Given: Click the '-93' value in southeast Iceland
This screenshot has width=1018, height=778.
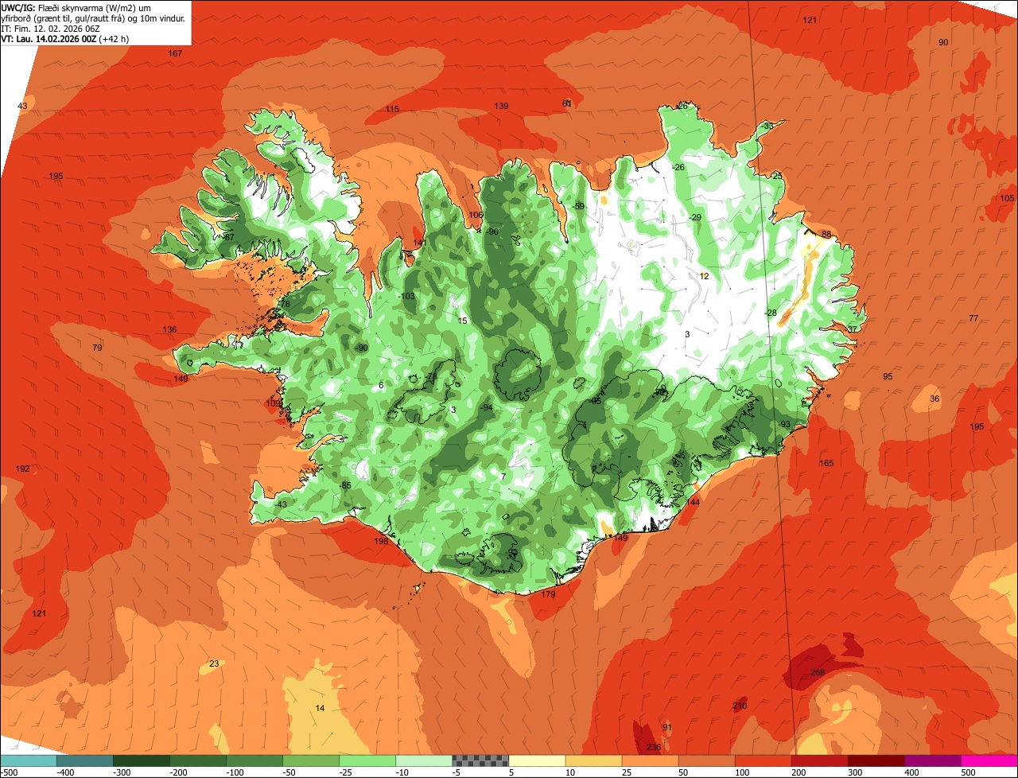Looking at the screenshot, I should [784, 424].
